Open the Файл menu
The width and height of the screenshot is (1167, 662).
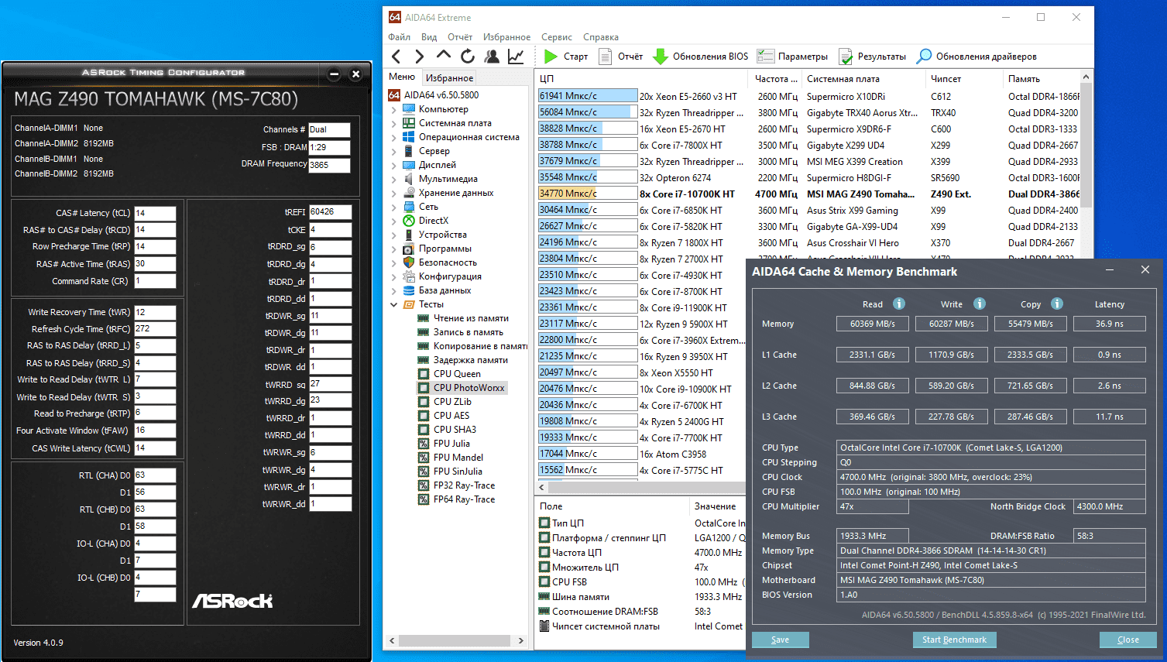point(400,37)
